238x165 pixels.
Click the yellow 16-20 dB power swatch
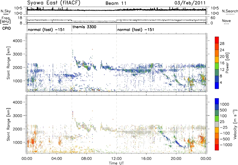pyautogui.click(x=217, y=59)
